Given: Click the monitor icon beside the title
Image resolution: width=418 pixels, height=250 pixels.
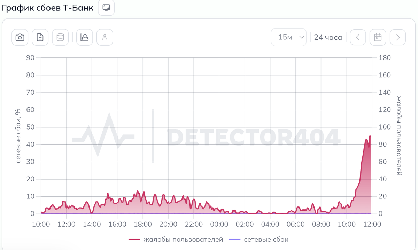Looking at the screenshot, I should (x=106, y=8).
